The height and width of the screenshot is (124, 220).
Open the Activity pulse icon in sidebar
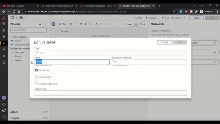(4, 50)
